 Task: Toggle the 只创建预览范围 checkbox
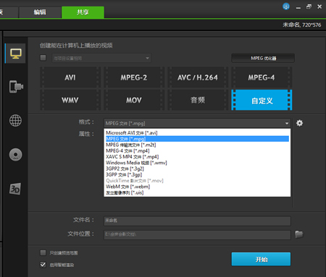43,252
